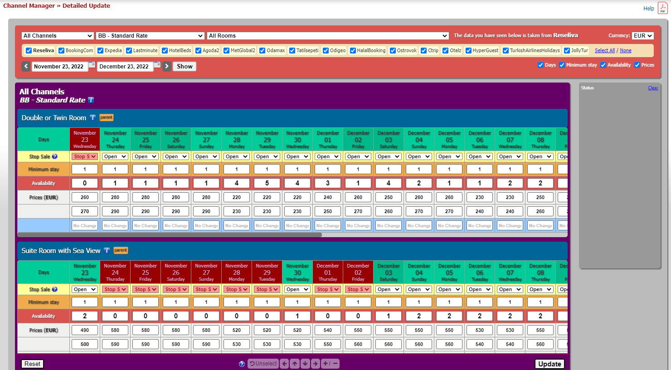Click the parent tag of Double or Twin Room
The image size is (671, 370).
click(x=107, y=117)
